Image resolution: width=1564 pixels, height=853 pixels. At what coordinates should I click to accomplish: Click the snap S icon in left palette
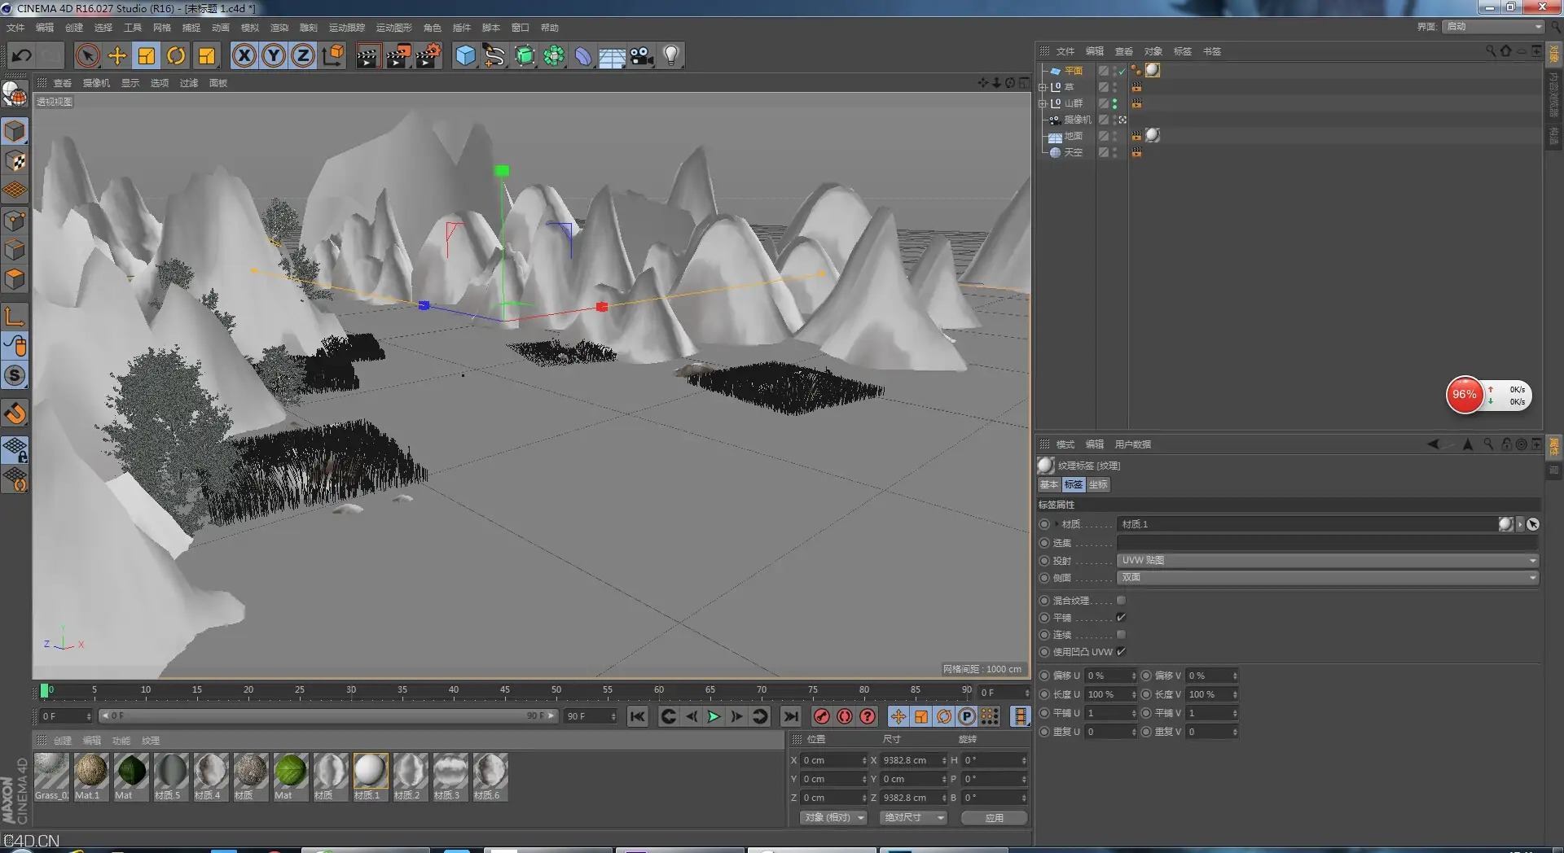tap(15, 375)
